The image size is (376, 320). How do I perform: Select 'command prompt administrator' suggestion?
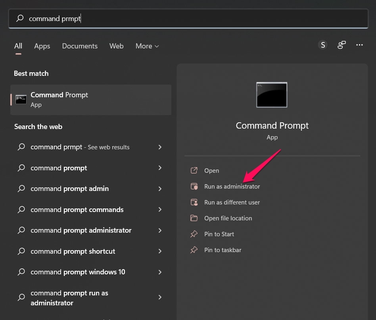[91, 230]
